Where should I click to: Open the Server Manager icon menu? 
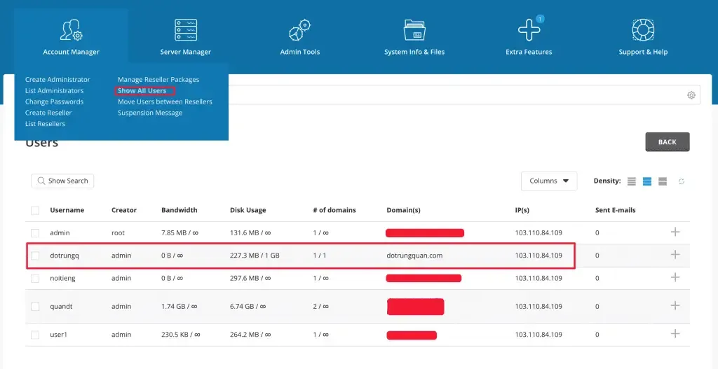[x=185, y=31]
